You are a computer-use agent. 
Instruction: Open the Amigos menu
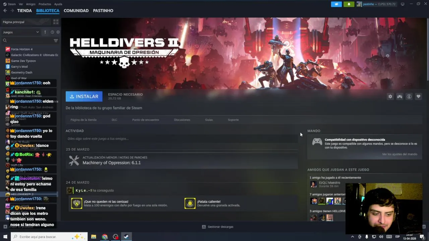[30, 4]
